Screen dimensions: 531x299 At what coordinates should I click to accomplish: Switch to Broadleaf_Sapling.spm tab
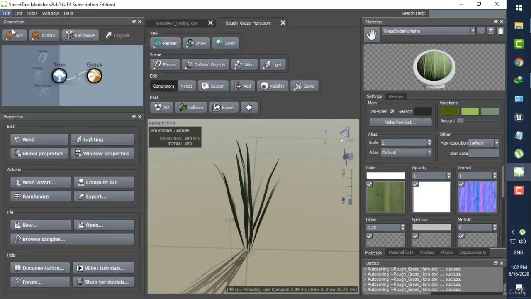(177, 23)
